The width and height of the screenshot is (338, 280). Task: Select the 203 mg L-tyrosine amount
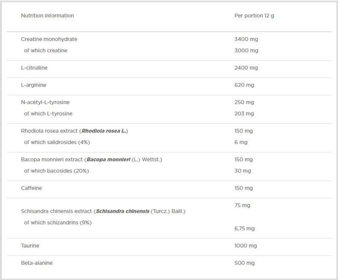244,114
